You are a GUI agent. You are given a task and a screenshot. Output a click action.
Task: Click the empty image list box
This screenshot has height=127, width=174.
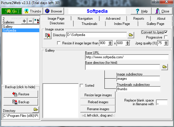click(61, 101)
